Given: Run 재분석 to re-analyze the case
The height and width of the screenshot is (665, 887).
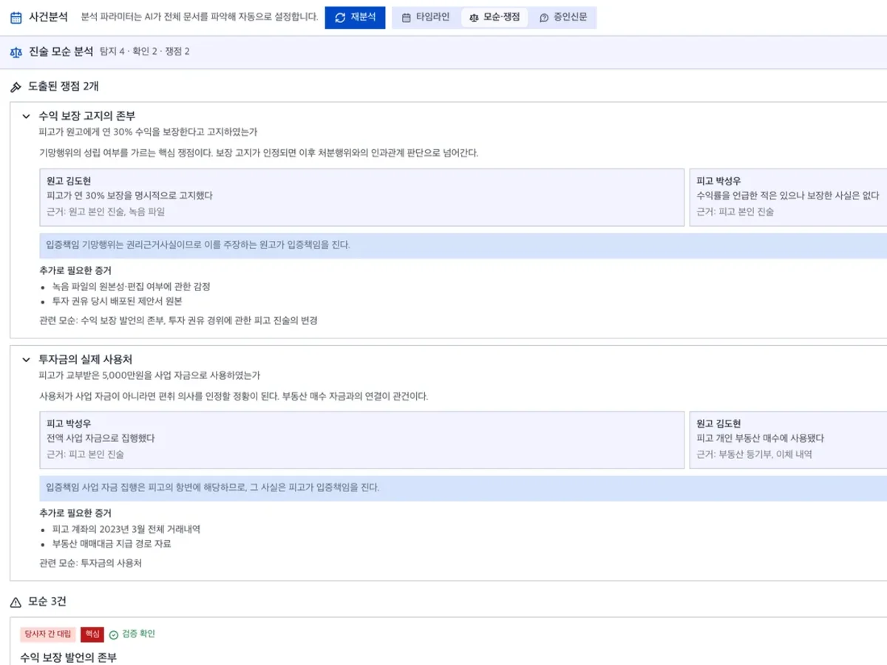Looking at the screenshot, I should click(355, 17).
